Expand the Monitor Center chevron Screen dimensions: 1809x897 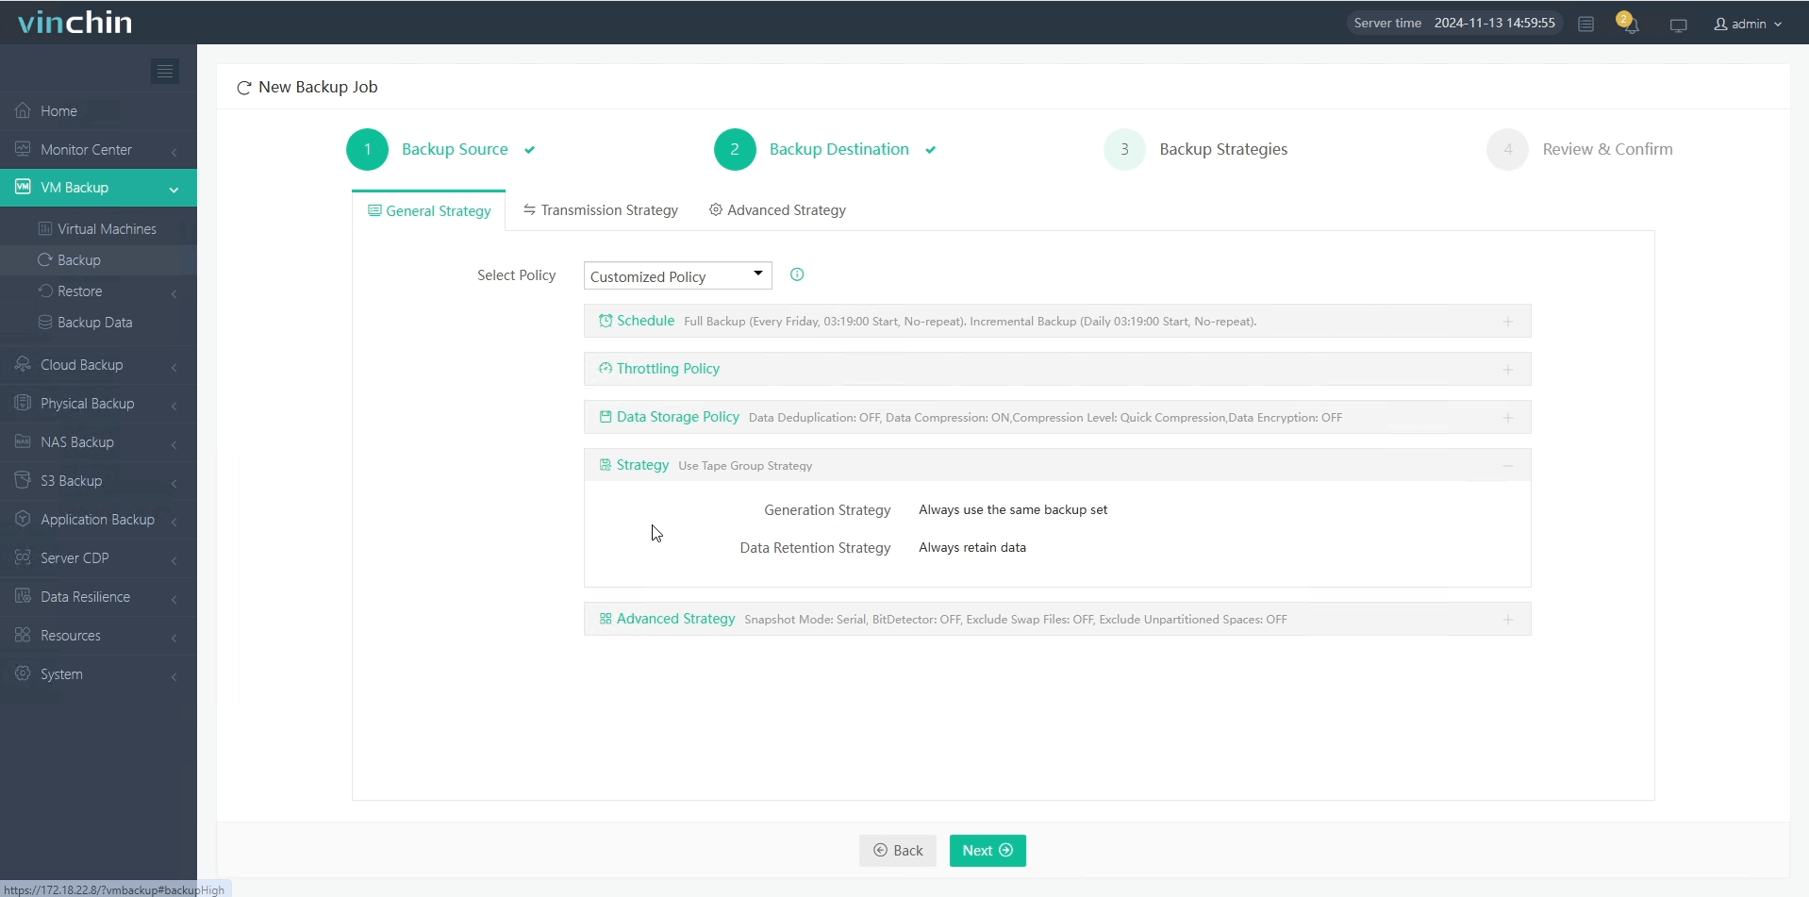pyautogui.click(x=174, y=152)
